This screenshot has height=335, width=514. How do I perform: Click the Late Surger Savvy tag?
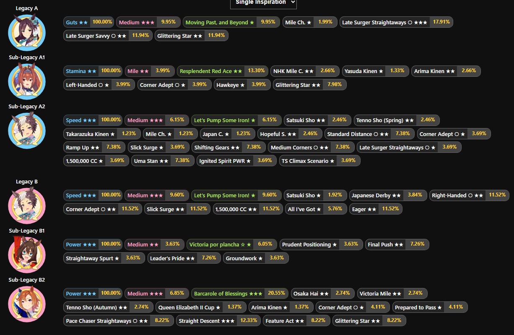[x=108, y=36]
